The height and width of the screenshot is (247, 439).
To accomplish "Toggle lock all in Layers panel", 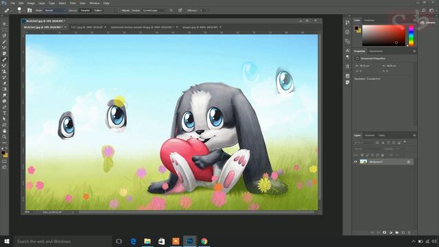I will point(383,155).
